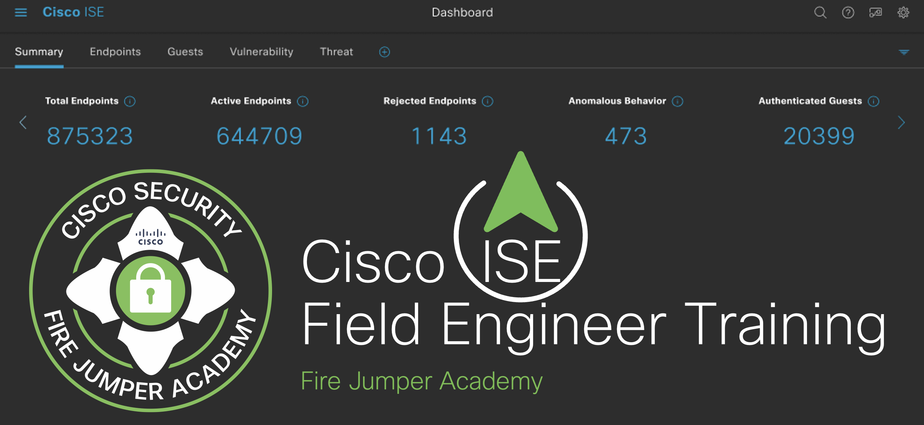This screenshot has width=924, height=425.
Task: Open Authenticated Guests count 20399
Action: click(819, 136)
